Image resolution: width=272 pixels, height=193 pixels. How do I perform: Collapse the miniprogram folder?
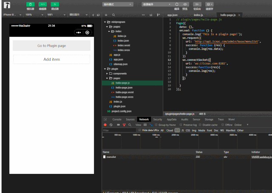point(105,22)
